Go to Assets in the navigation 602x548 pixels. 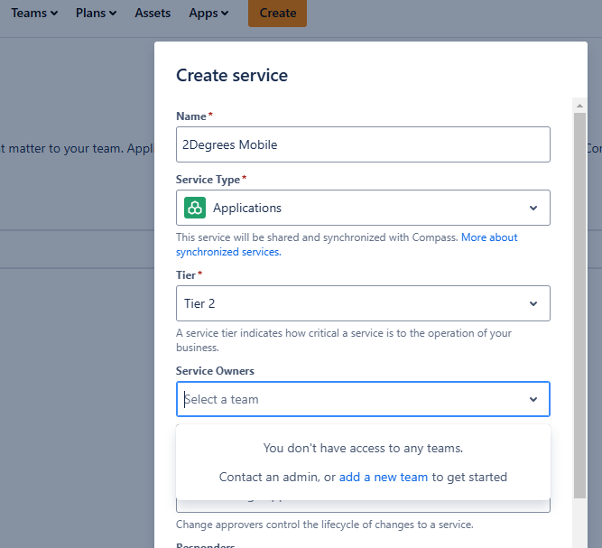coord(153,13)
